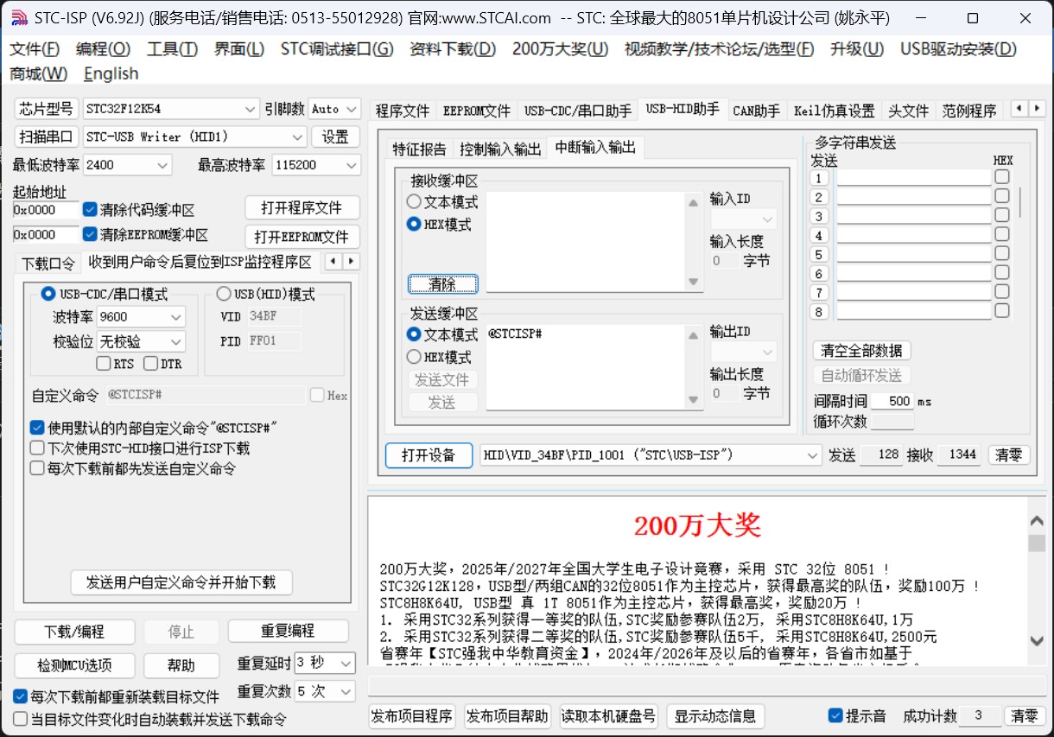Click 发送用户自定义命令并开始下载 button
1054x737 pixels.
click(181, 582)
